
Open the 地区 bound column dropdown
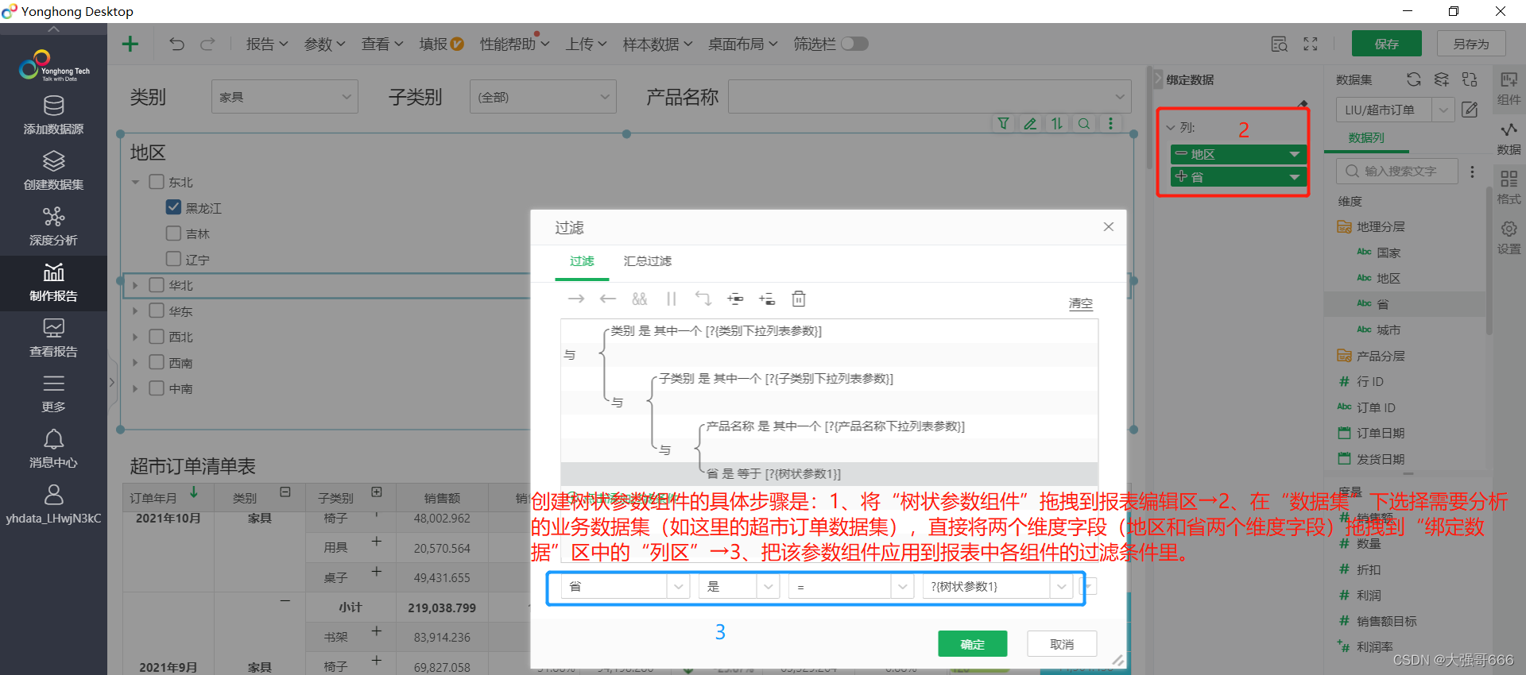pos(1294,154)
